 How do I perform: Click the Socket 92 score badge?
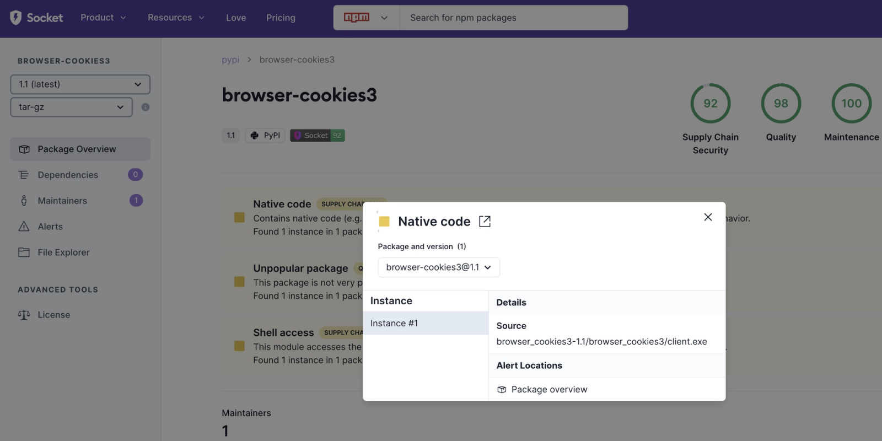click(318, 136)
